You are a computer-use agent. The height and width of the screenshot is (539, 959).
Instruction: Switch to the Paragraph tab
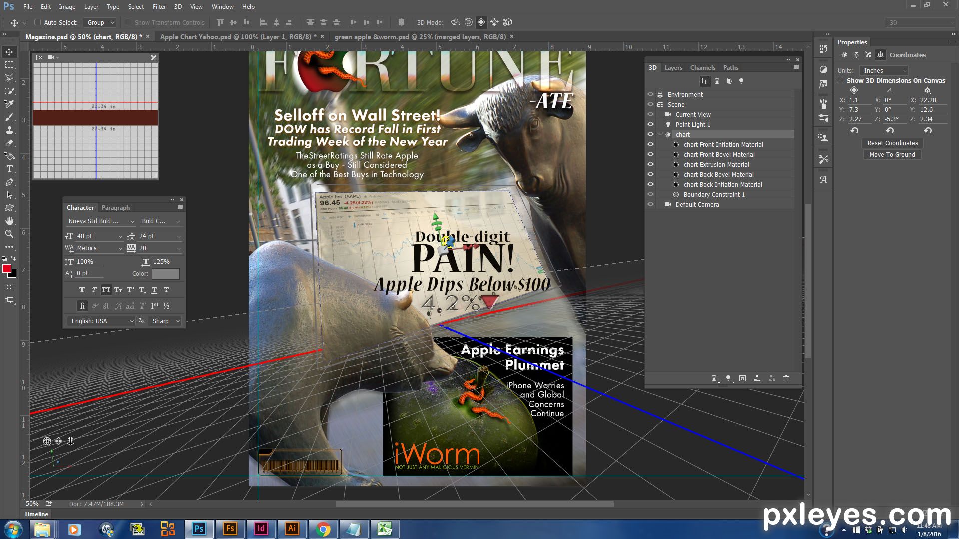point(115,207)
